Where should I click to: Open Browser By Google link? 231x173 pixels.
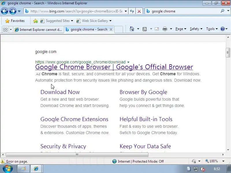pos(143,92)
